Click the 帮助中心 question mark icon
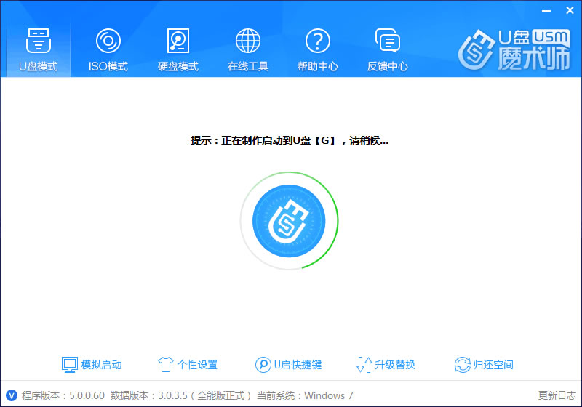 (x=318, y=41)
